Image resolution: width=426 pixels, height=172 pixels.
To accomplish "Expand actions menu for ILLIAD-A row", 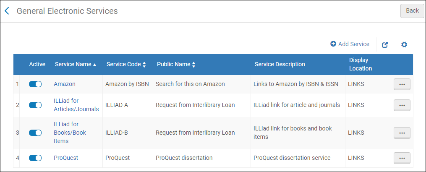I will [x=402, y=105].
